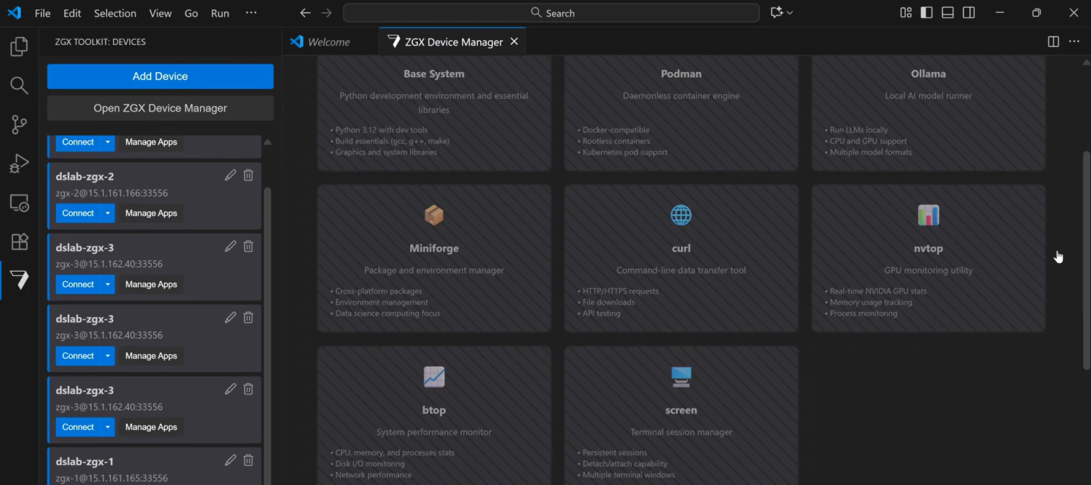This screenshot has height=485, width=1091.
Task: Click 'GPU monitoring utility' description text
Action: 928,270
